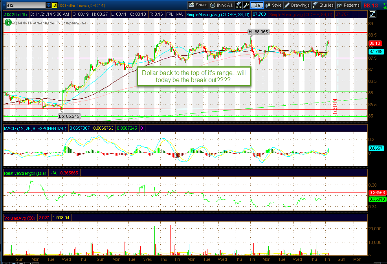Click the dark red 87.767 value in the header
387x264 pixels.
tap(342, 14)
